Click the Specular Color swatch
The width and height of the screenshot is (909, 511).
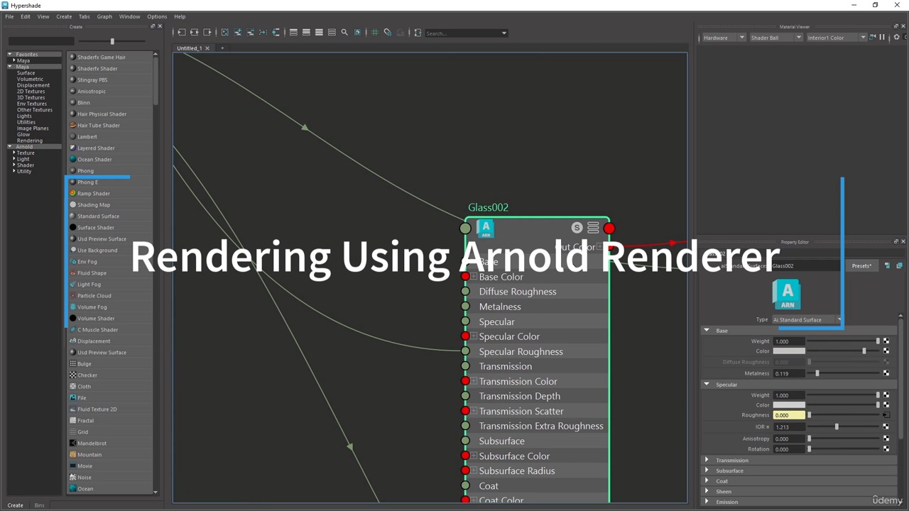[789, 405]
